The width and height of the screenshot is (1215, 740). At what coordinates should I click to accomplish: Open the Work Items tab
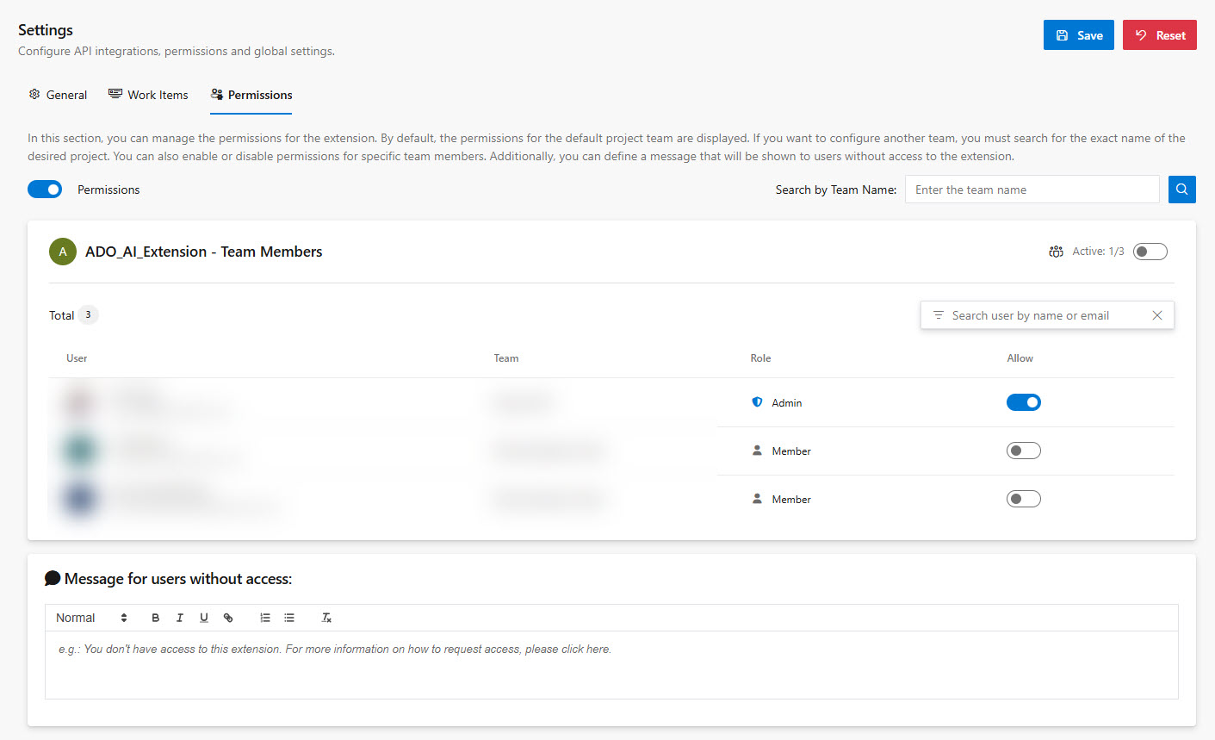[148, 94]
